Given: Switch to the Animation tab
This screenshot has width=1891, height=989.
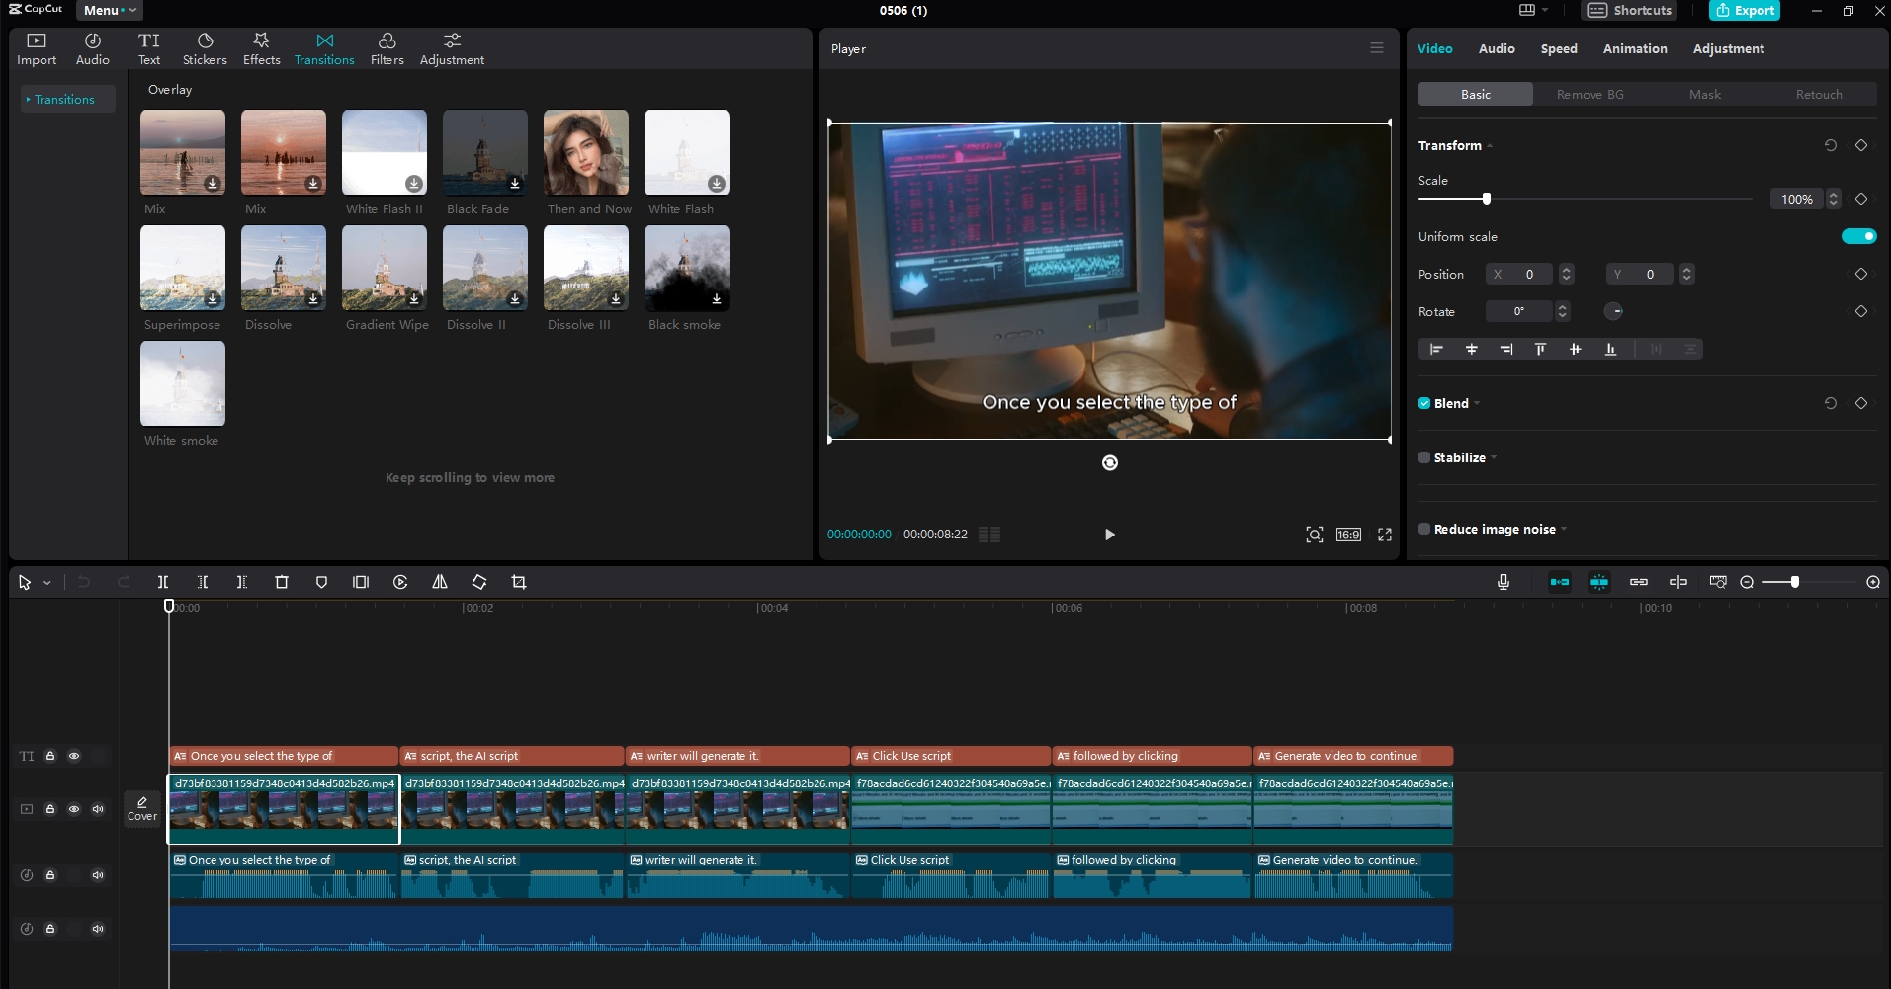Looking at the screenshot, I should tap(1633, 48).
